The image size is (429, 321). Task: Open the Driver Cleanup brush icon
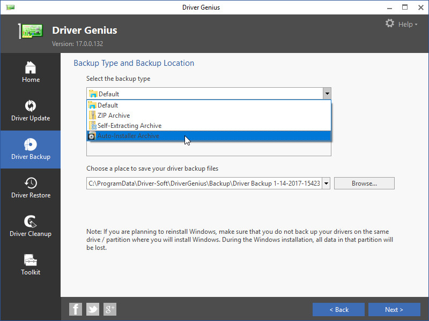[31, 221]
